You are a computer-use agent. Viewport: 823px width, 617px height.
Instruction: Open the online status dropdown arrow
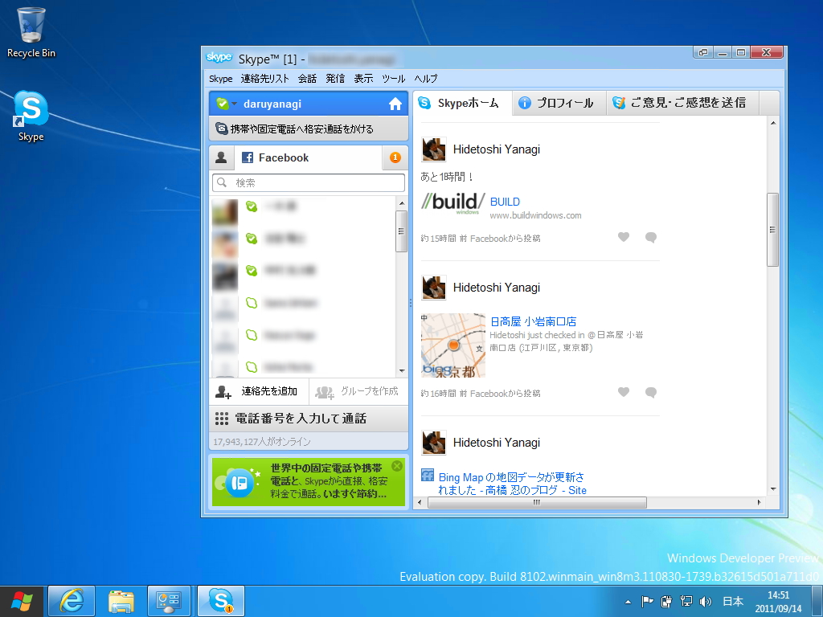(x=233, y=104)
